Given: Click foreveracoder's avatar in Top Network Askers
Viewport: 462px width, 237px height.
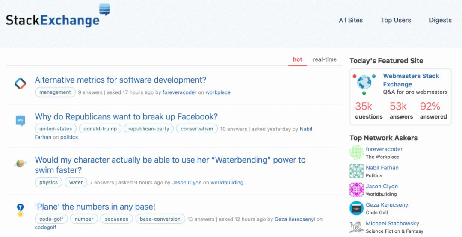Looking at the screenshot, I should pyautogui.click(x=356, y=153).
